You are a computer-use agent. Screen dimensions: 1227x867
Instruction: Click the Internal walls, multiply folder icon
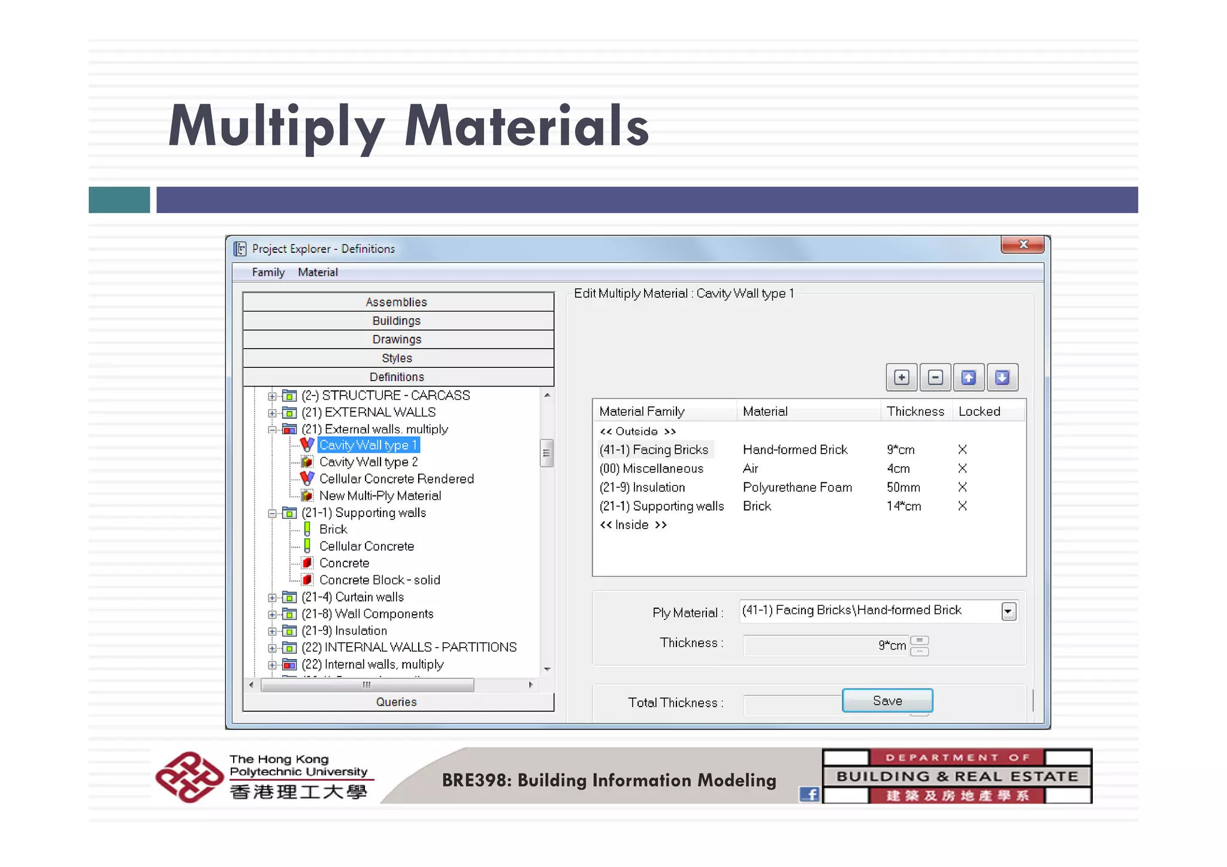coord(289,664)
